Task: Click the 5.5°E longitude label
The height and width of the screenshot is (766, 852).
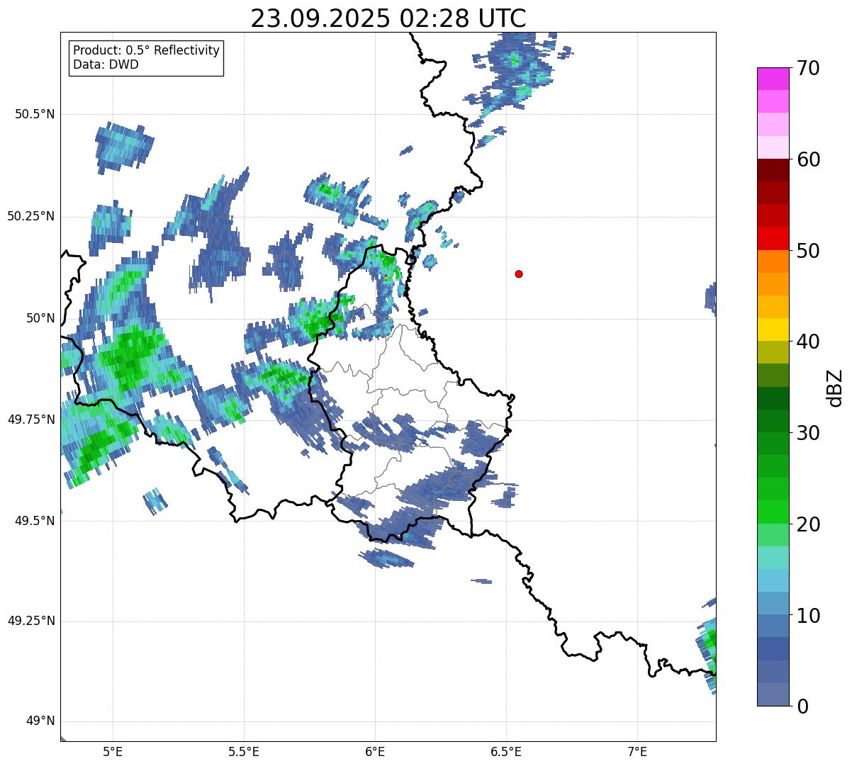Action: (244, 751)
